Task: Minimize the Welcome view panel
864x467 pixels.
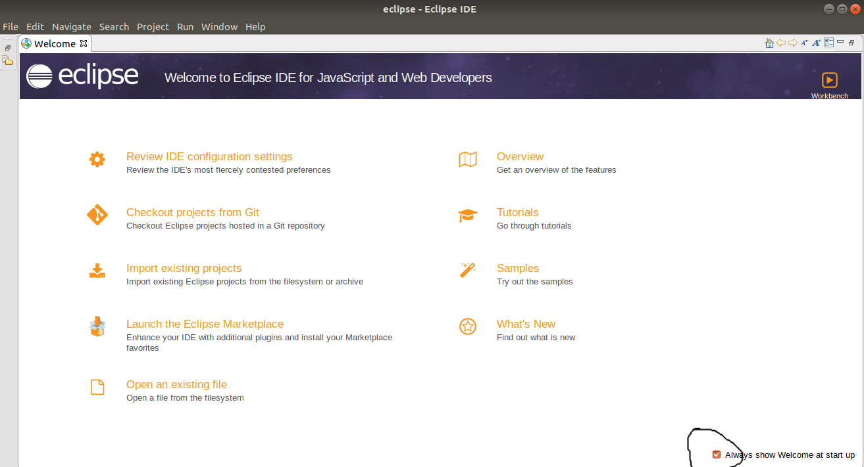Action: coord(840,42)
